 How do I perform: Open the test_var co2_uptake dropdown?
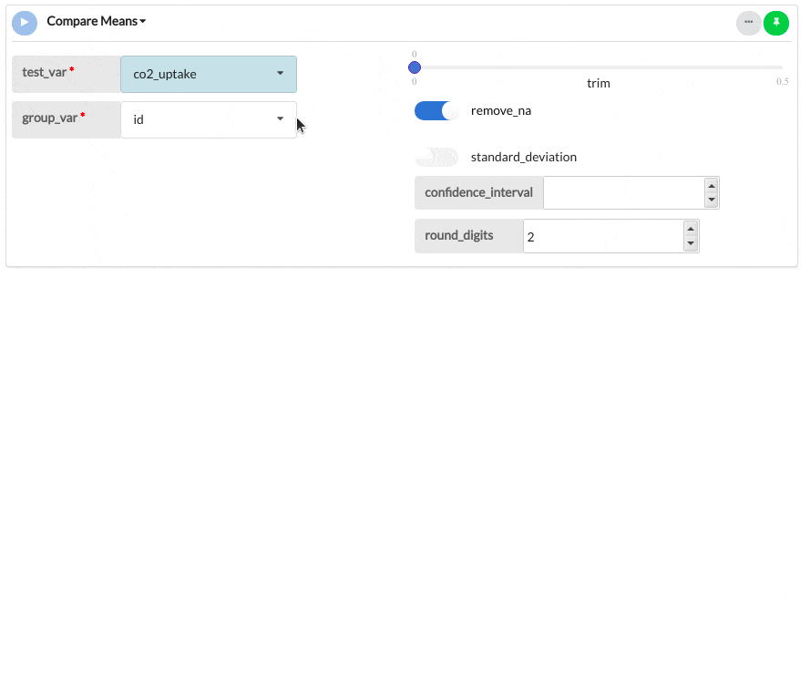click(209, 74)
